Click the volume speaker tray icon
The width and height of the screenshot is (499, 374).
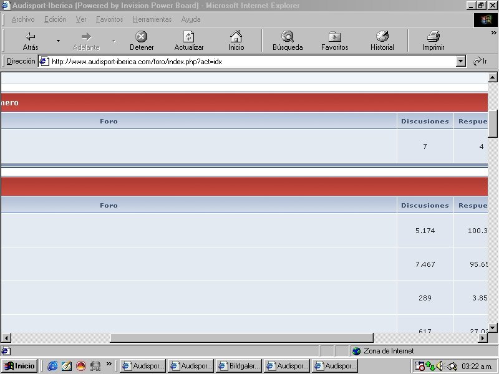439,366
